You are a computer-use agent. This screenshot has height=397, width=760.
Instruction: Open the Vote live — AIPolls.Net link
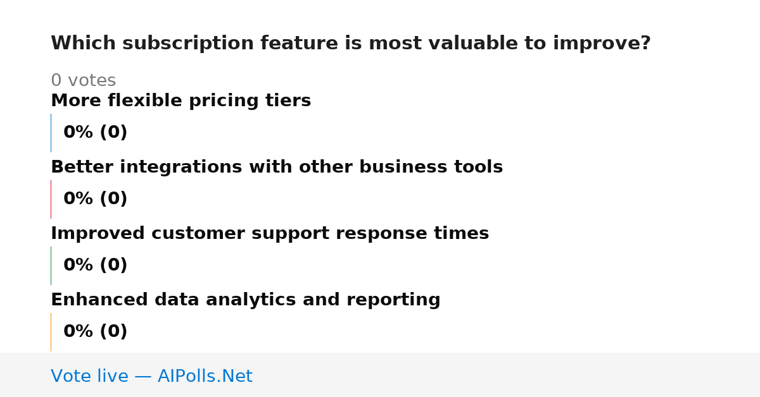click(151, 376)
